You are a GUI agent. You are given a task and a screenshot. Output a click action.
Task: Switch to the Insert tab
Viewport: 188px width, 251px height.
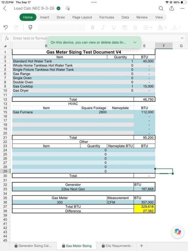[x=44, y=17]
